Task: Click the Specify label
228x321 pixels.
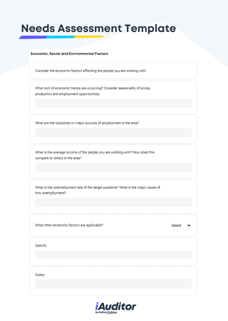Action: pos(41,246)
